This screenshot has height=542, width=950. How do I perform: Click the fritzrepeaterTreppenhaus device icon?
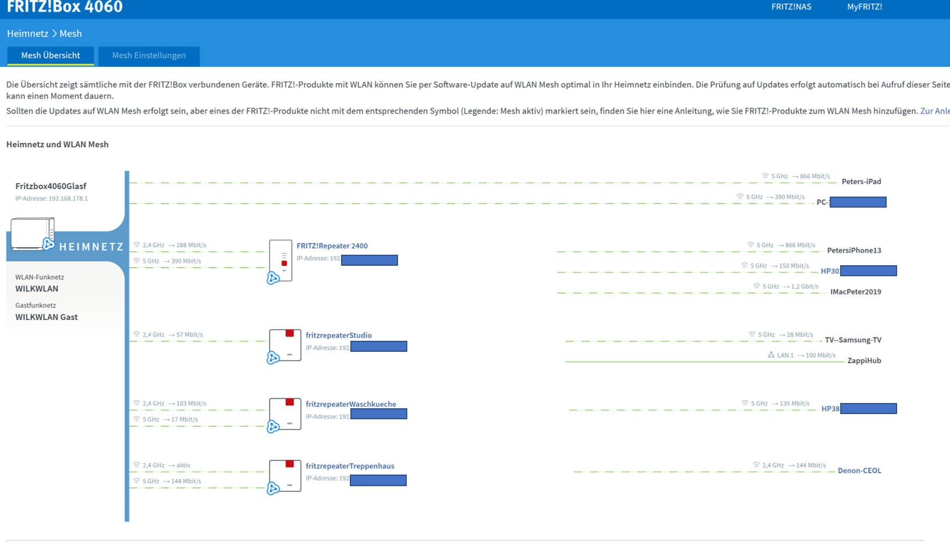[285, 476]
